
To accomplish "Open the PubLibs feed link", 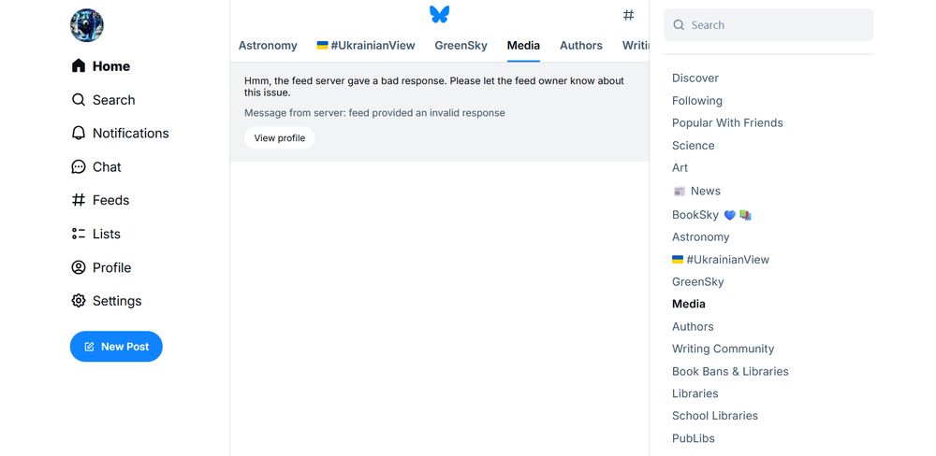I will [x=693, y=438].
